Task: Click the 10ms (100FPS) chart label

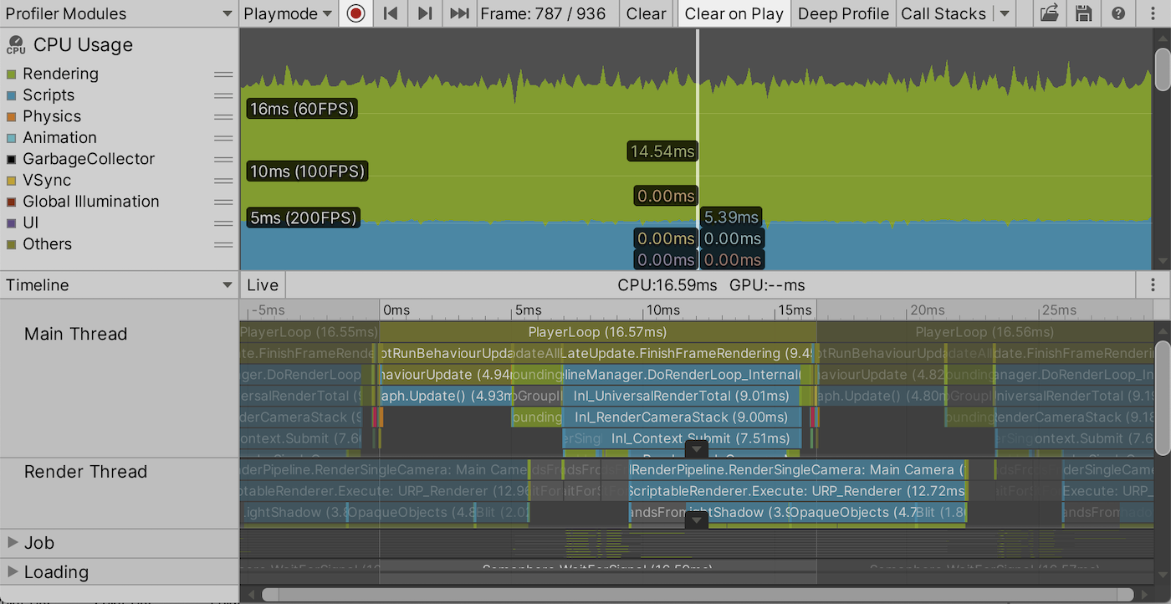Action: pyautogui.click(x=308, y=171)
